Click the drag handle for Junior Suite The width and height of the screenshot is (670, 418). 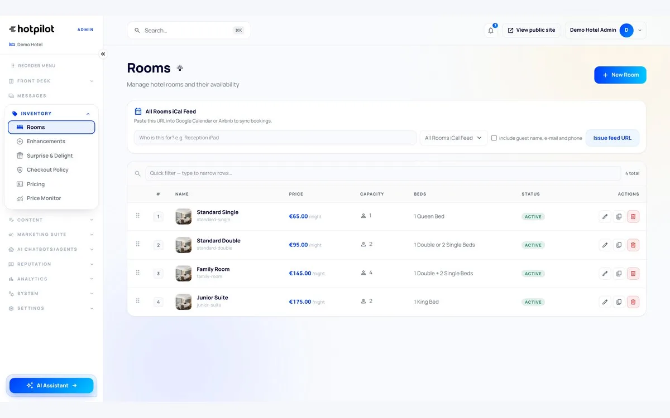pyautogui.click(x=138, y=301)
